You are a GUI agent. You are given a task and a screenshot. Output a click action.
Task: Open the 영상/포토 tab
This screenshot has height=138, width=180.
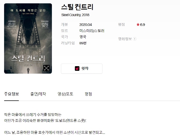click(x=65, y=94)
